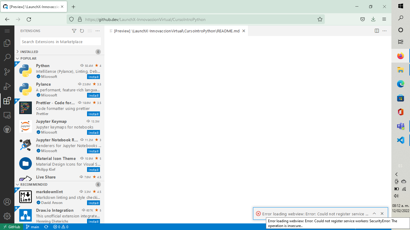This screenshot has height=230, width=410.
Task: Open editor more actions ellipsis menu
Action: 385,31
